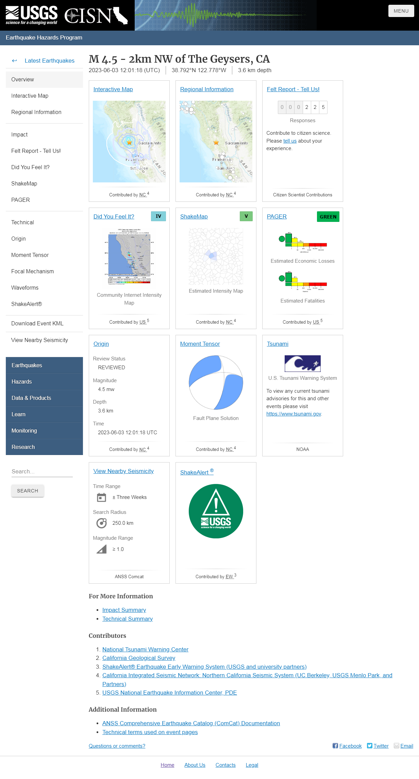The height and width of the screenshot is (779, 419).
Task: Select Moment Tensor in sidebar
Action: click(x=30, y=255)
